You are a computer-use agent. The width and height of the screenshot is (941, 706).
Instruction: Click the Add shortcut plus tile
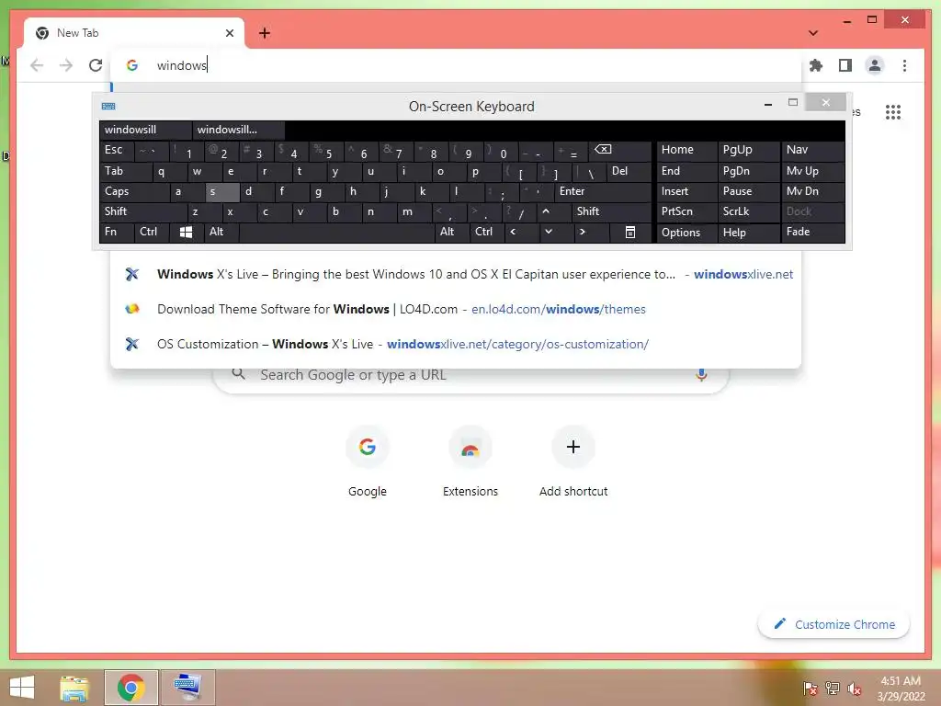coord(573,461)
